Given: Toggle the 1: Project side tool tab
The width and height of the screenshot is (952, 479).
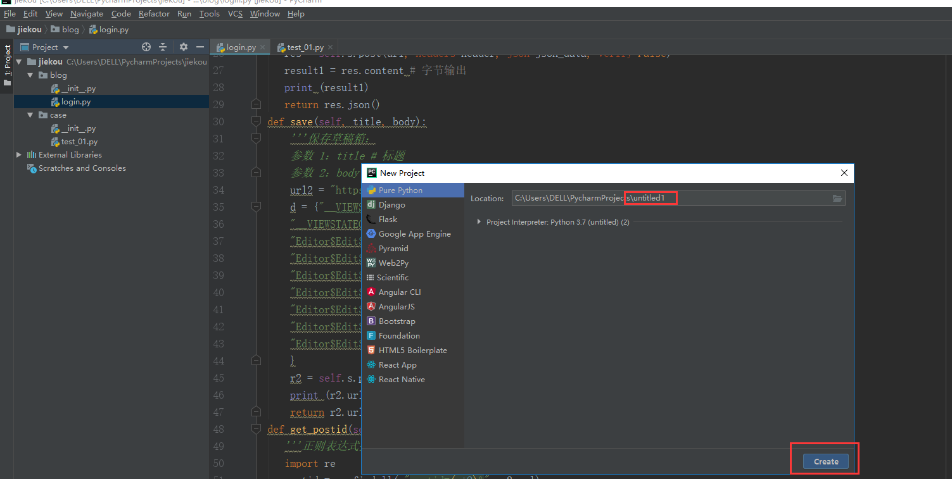Looking at the screenshot, I should [7, 65].
